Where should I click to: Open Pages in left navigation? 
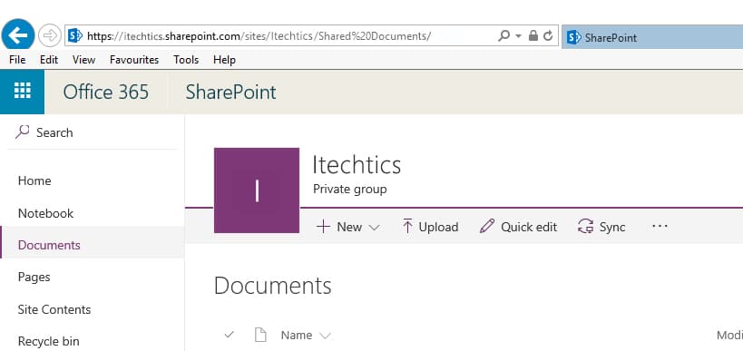[x=34, y=277]
